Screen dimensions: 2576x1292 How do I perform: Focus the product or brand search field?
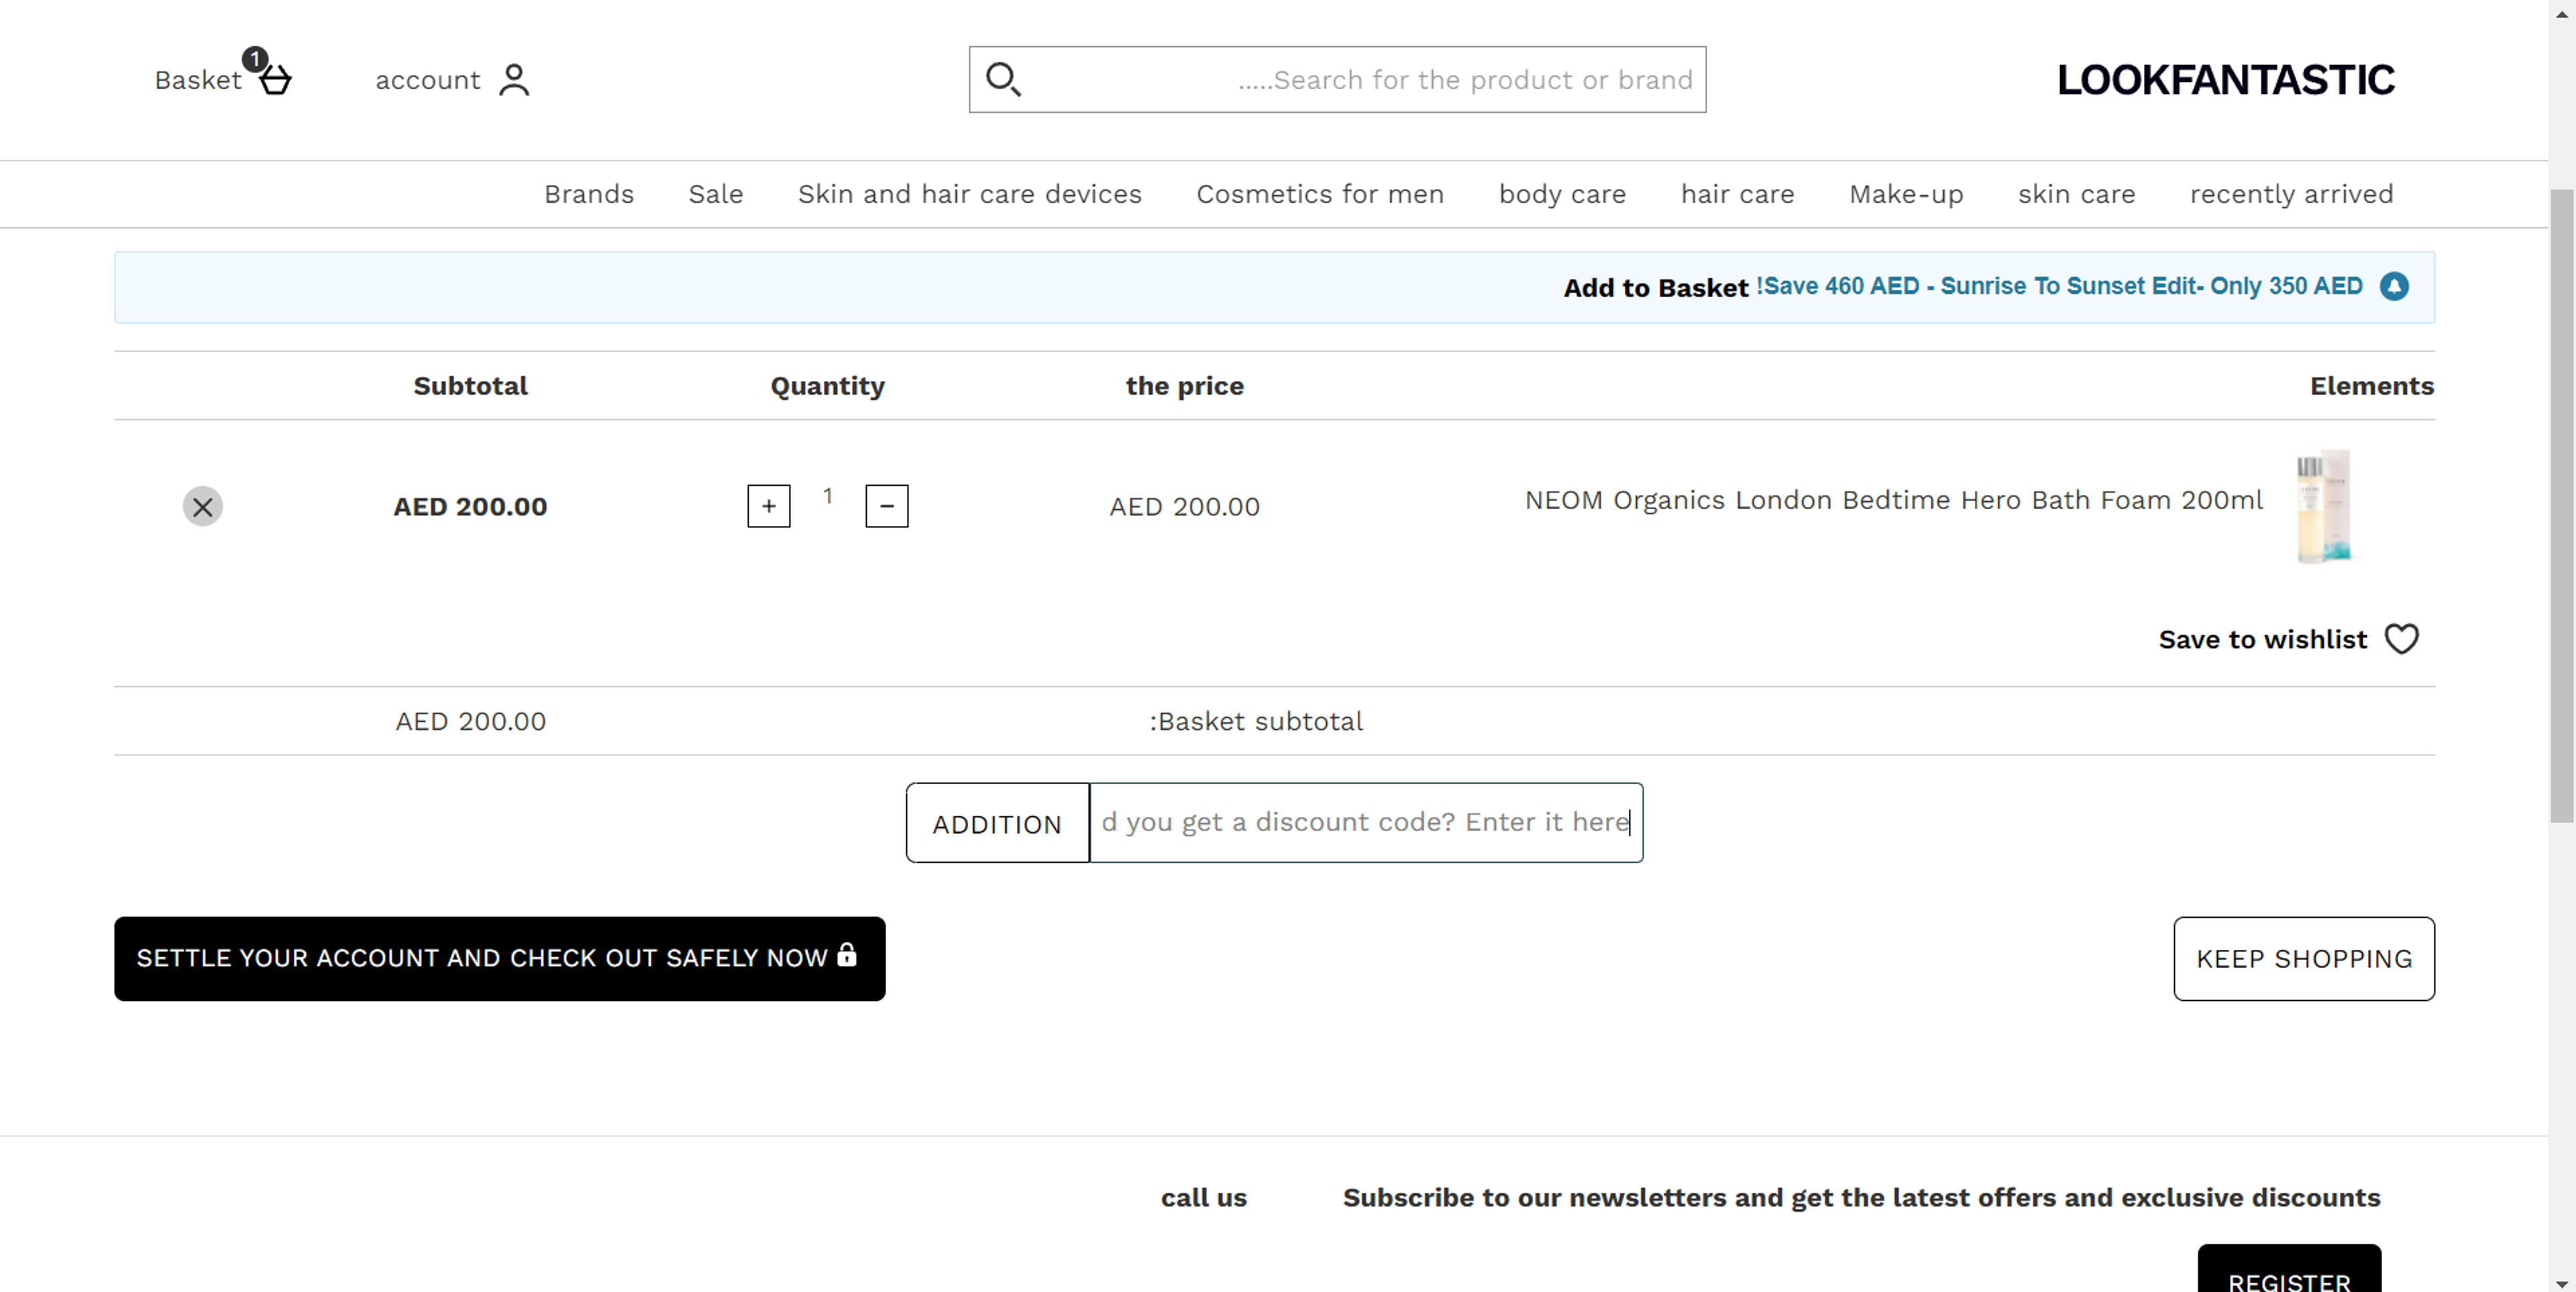(x=1338, y=80)
